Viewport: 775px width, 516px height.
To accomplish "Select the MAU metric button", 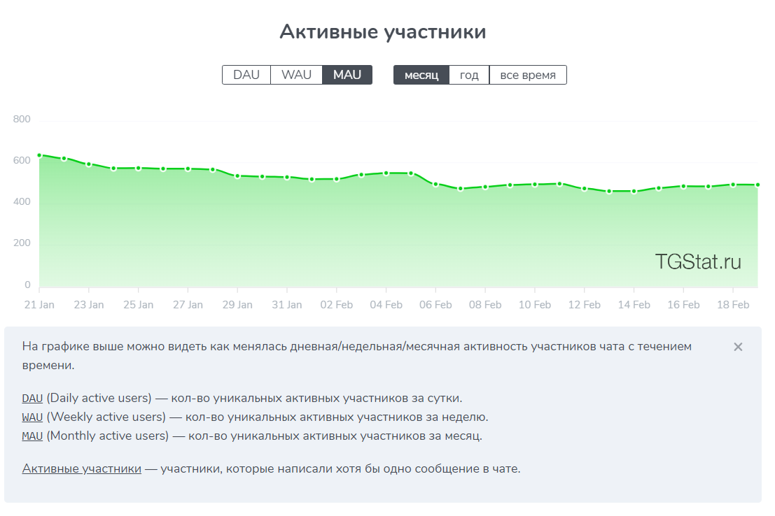I will (x=347, y=75).
